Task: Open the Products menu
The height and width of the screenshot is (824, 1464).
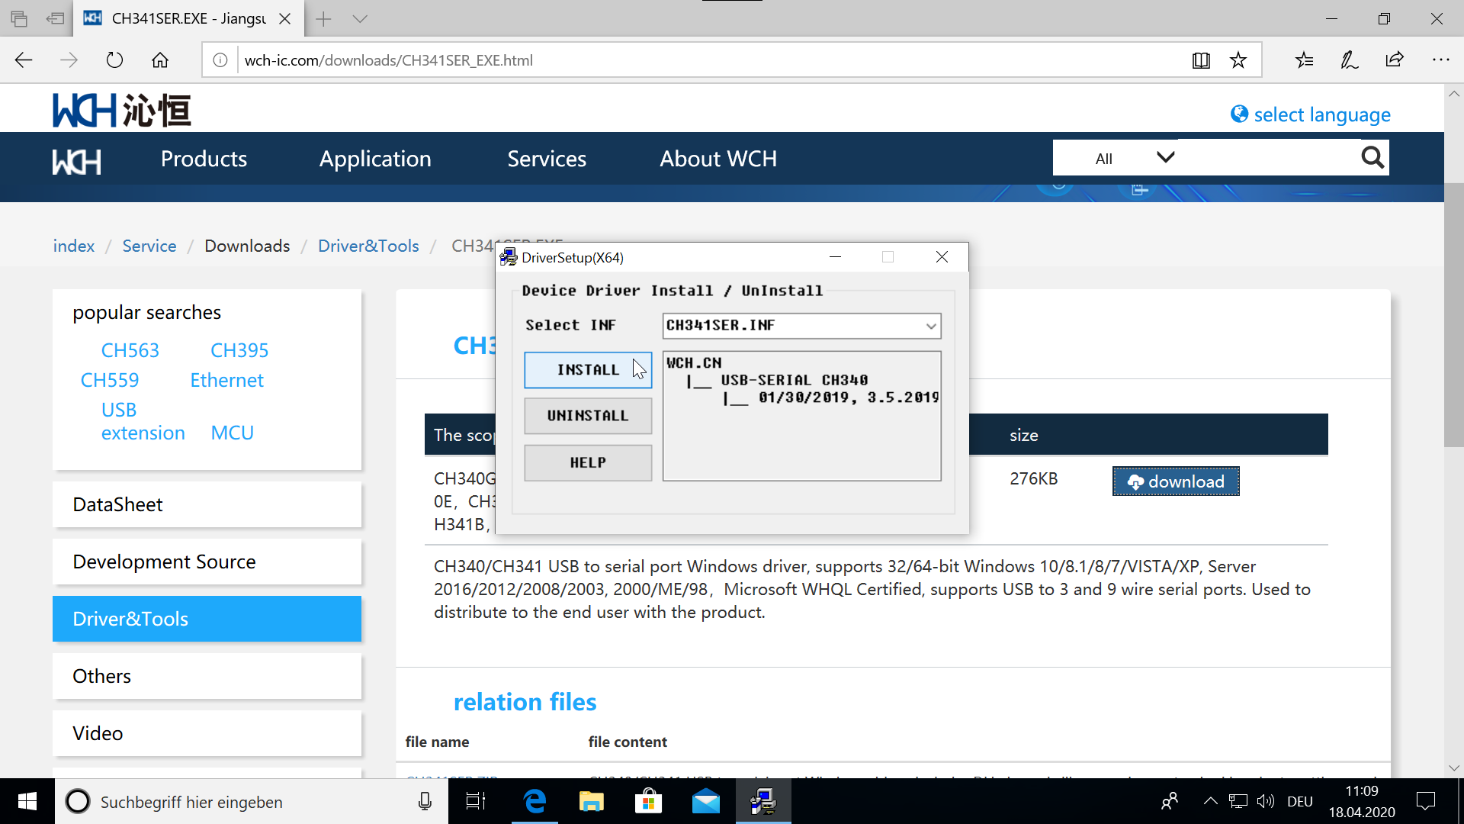Action: [x=204, y=159]
